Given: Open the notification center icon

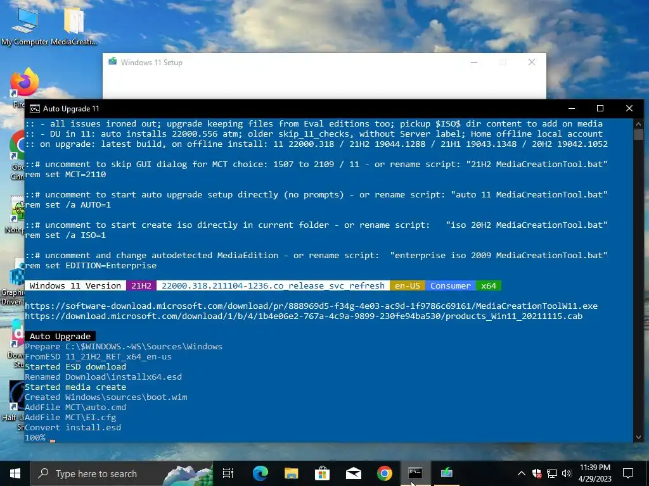Looking at the screenshot, I should [628, 473].
